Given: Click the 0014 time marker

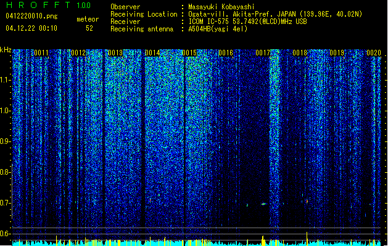Looking at the screenshot, I should click(152, 53).
